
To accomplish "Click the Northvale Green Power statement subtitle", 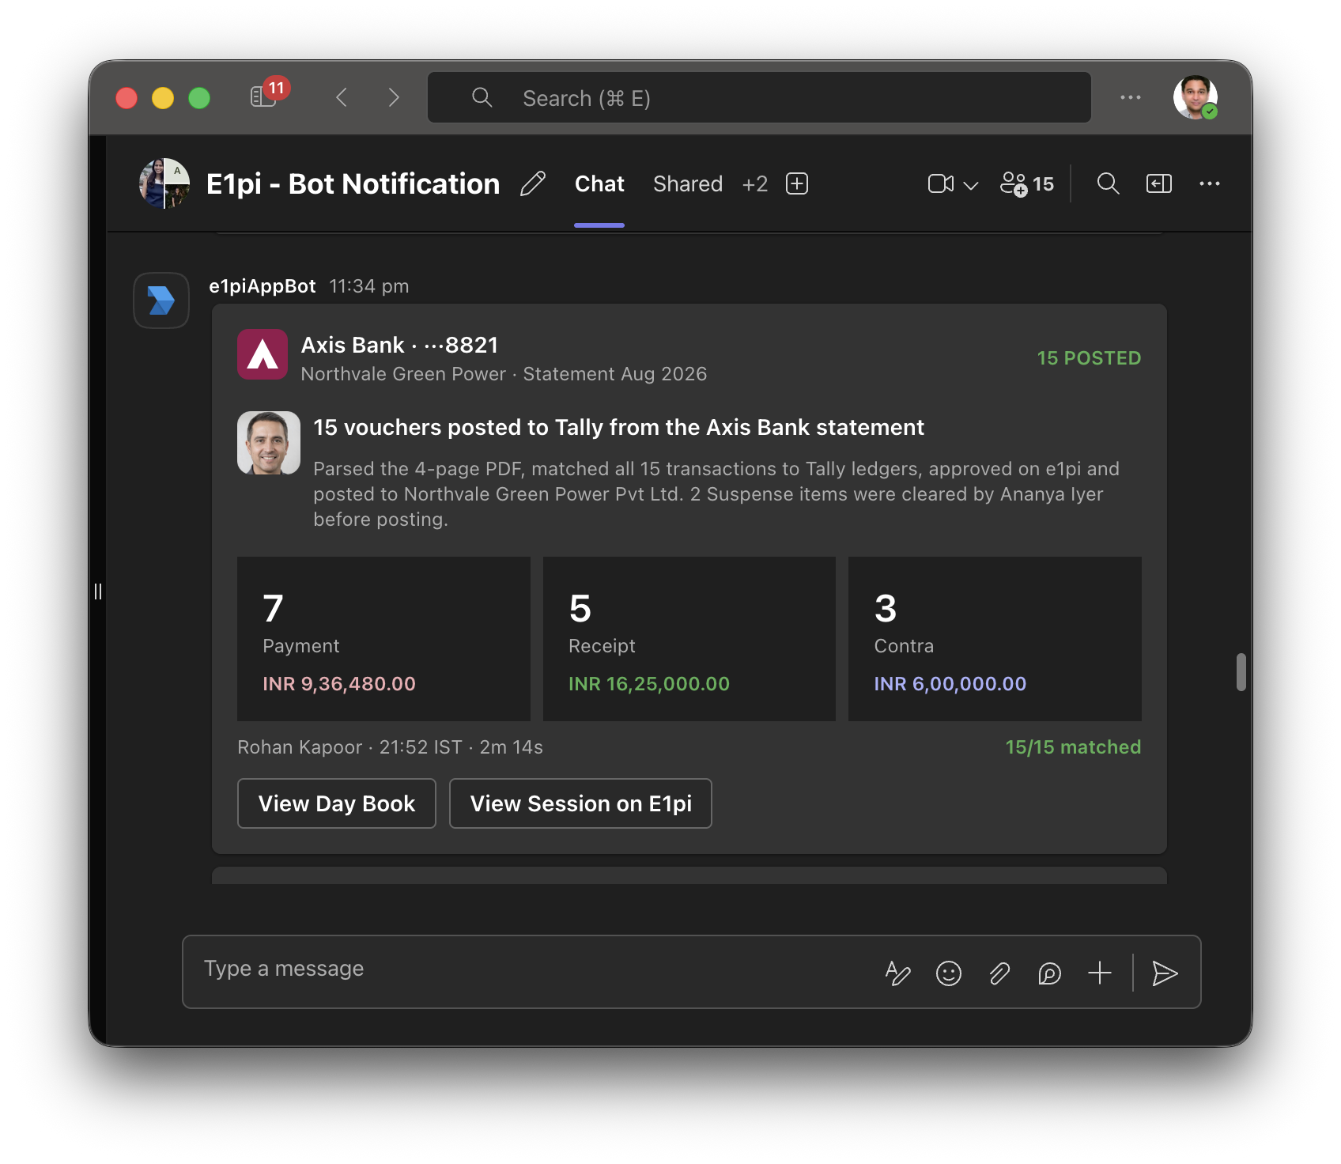I will [504, 374].
